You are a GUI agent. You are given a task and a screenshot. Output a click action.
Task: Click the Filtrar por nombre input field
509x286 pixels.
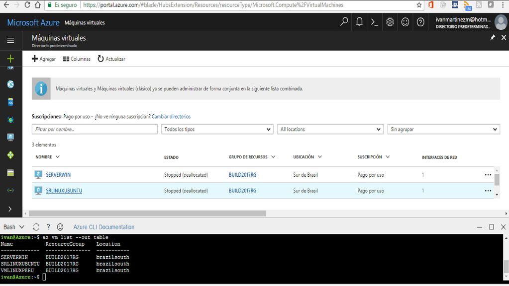[95, 129]
